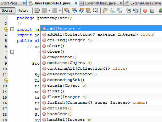Screen dimensions: 162x122
Task: Click 'package' keyword on line 1
Action: [x=26, y=18]
